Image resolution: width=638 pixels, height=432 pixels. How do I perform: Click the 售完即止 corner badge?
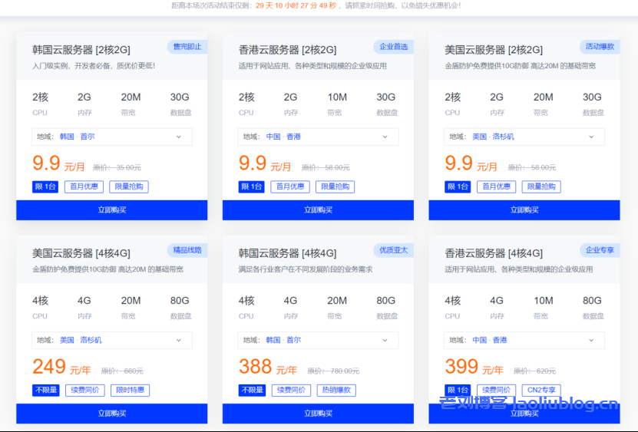pos(187,47)
